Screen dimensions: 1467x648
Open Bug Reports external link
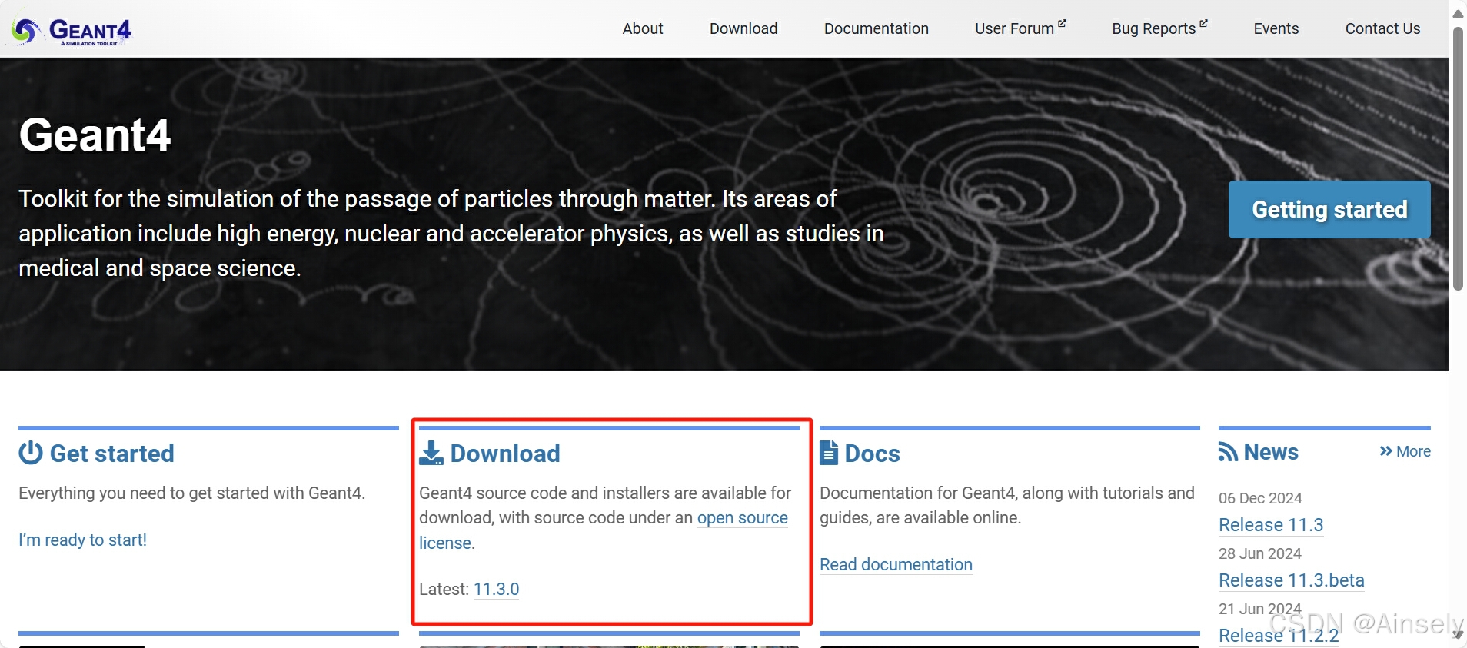1159,28
